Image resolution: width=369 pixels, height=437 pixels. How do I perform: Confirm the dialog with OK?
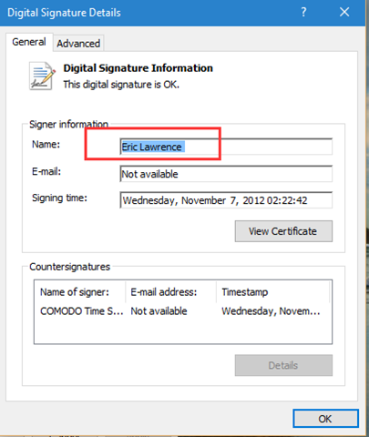coord(325,419)
